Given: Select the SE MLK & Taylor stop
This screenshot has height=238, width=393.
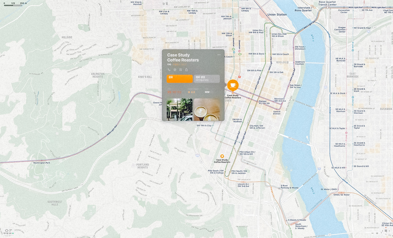Looking at the screenshot, I should coord(337,128).
